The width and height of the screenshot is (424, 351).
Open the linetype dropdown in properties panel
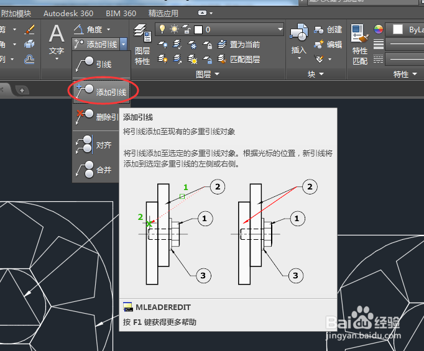click(x=405, y=59)
